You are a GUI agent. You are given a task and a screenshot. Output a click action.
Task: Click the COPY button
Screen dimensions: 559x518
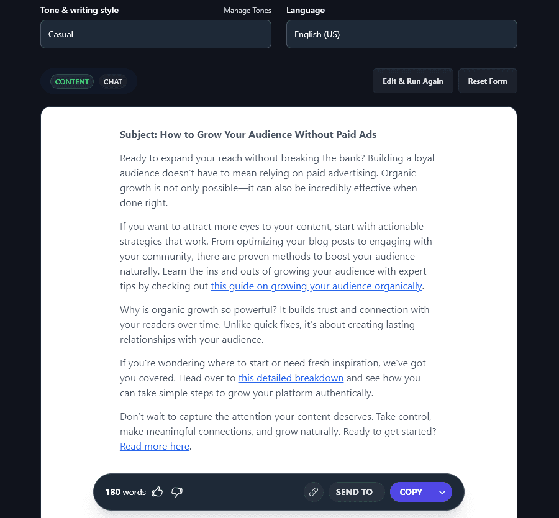[x=411, y=491]
